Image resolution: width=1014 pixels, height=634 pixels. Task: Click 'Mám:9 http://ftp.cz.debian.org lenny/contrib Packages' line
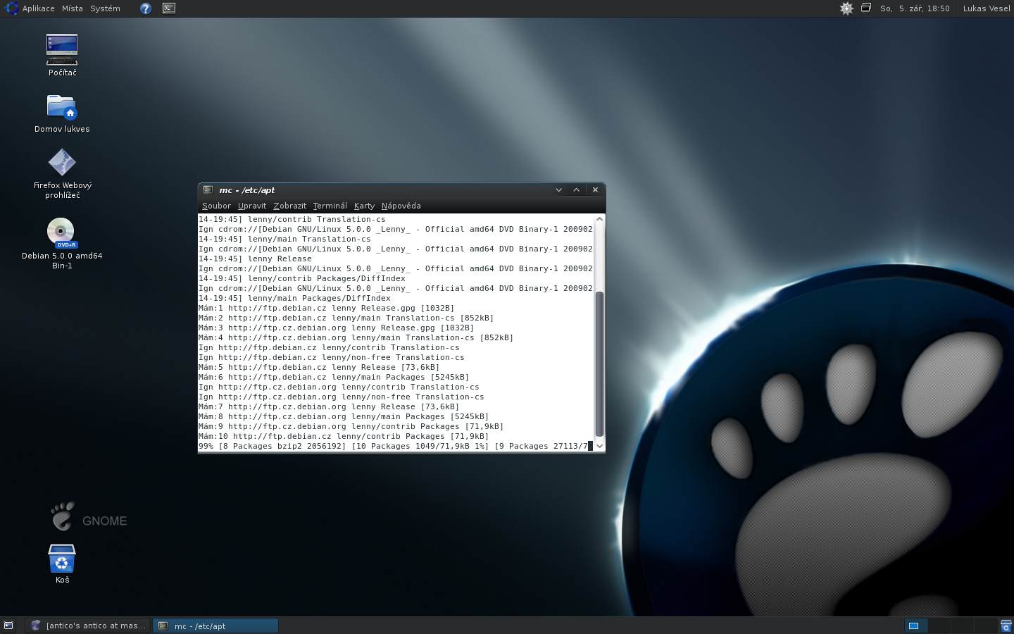[351, 426]
